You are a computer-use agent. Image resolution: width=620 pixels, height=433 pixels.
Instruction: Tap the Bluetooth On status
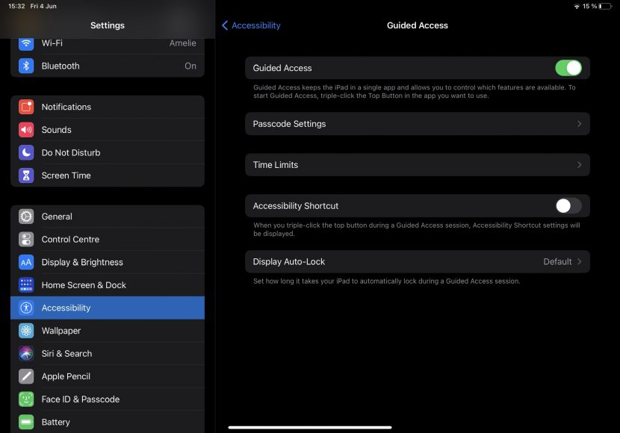click(190, 66)
